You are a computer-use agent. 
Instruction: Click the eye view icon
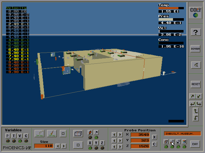tap(195, 65)
